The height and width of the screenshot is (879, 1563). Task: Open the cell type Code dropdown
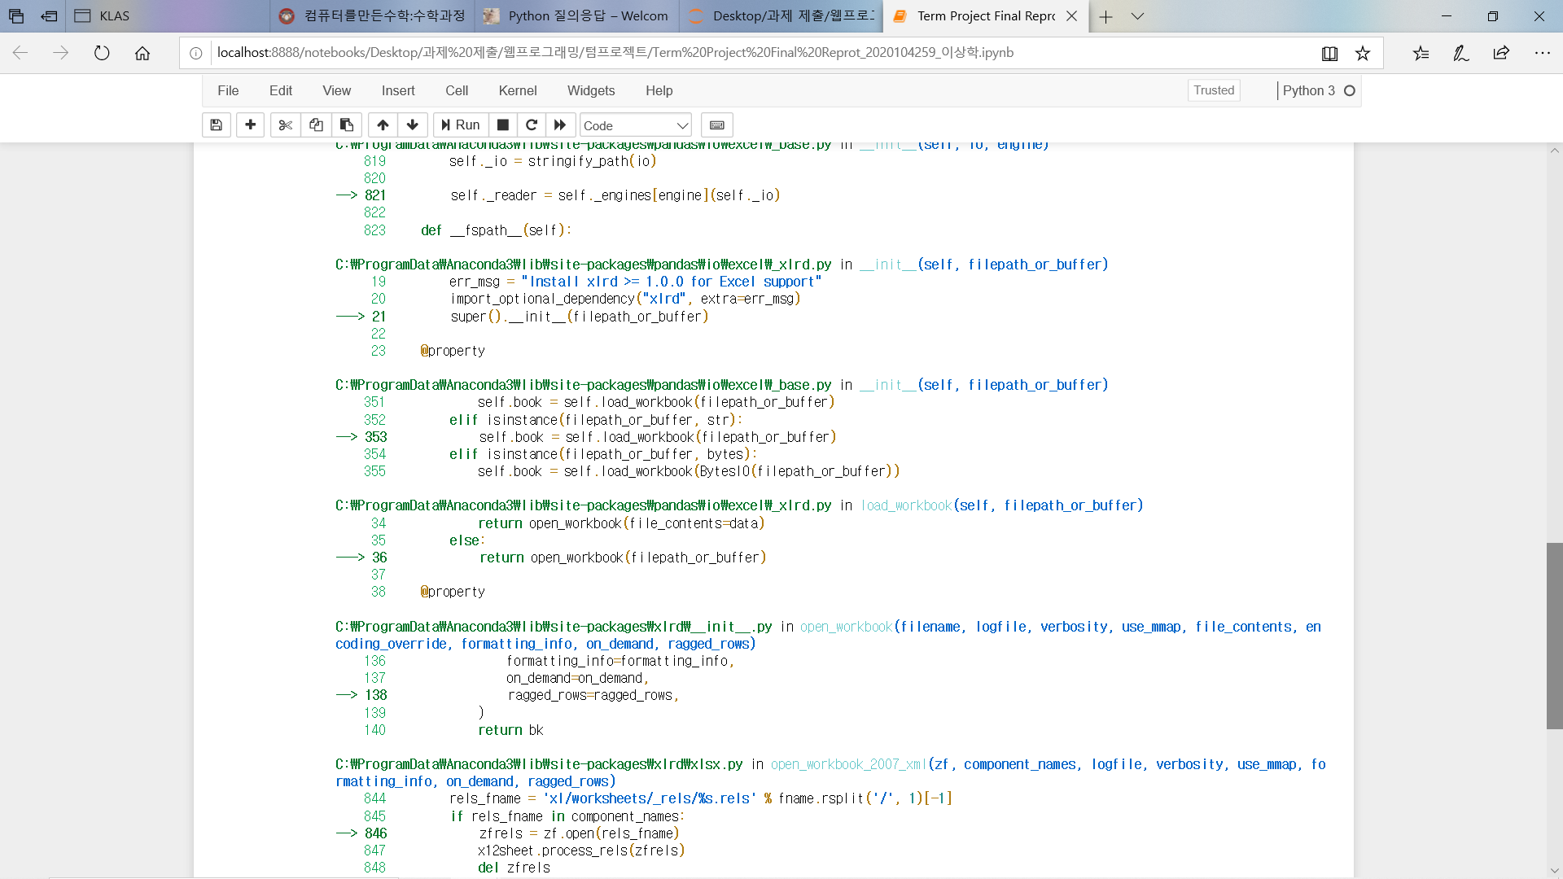click(x=636, y=125)
